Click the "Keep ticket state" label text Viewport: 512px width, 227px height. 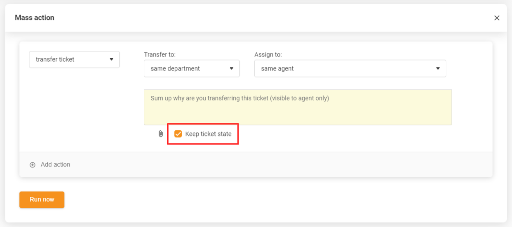[208, 134]
